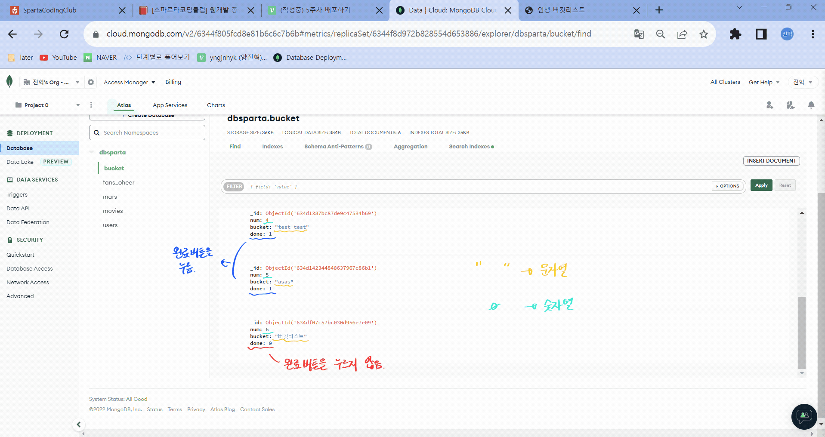The height and width of the screenshot is (437, 825).
Task: Expand the Get Help menu
Action: pyautogui.click(x=764, y=82)
